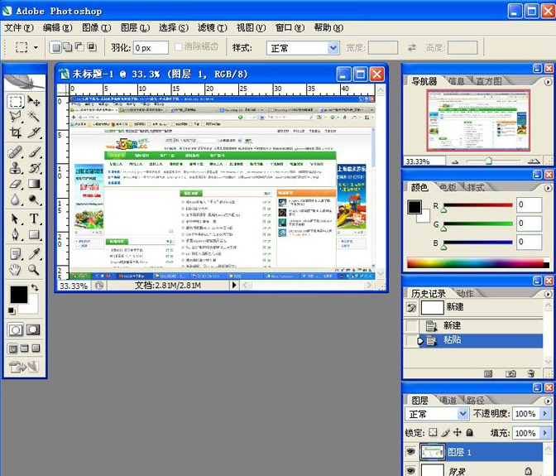Click the 羽化 feather input field
This screenshot has width=556, height=476.
click(151, 47)
